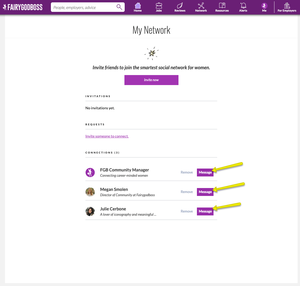The width and height of the screenshot is (300, 286).
Task: Open the Home house icon
Action: pos(138,5)
